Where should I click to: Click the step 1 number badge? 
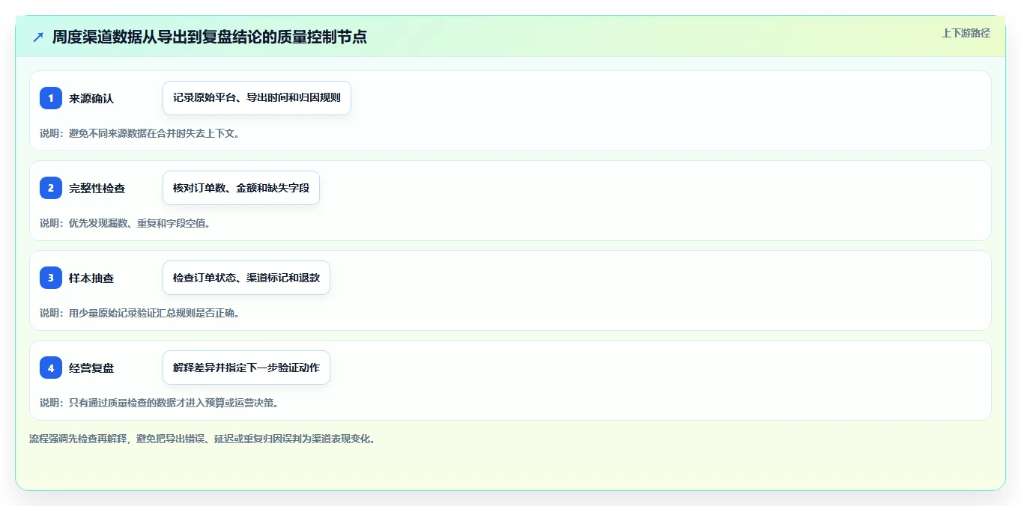point(51,98)
